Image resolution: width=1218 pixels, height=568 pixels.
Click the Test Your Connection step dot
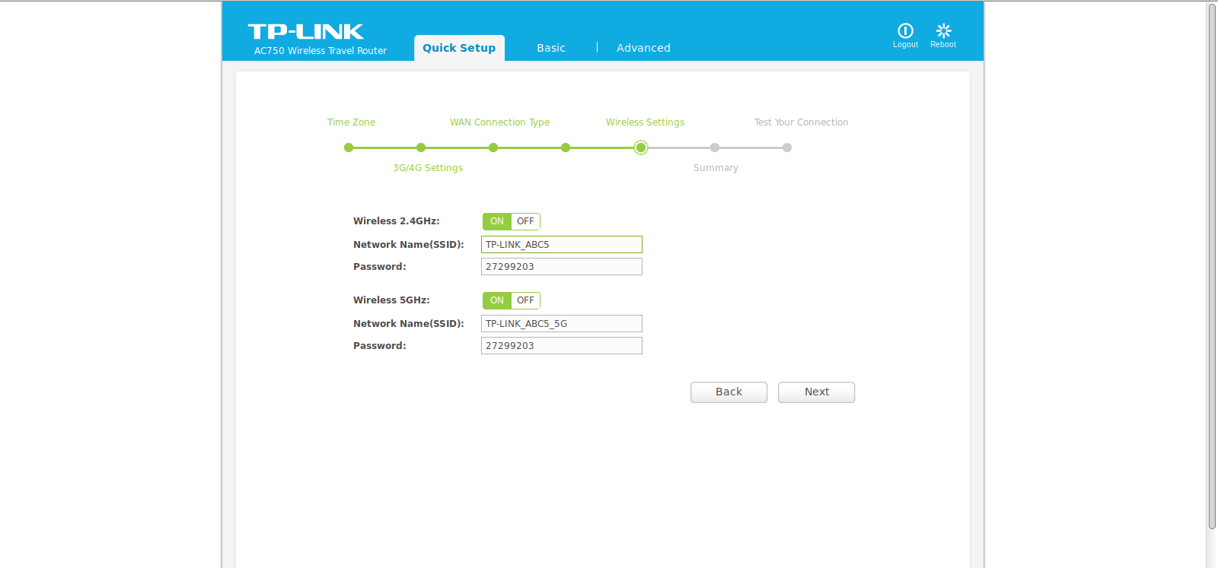tap(787, 148)
